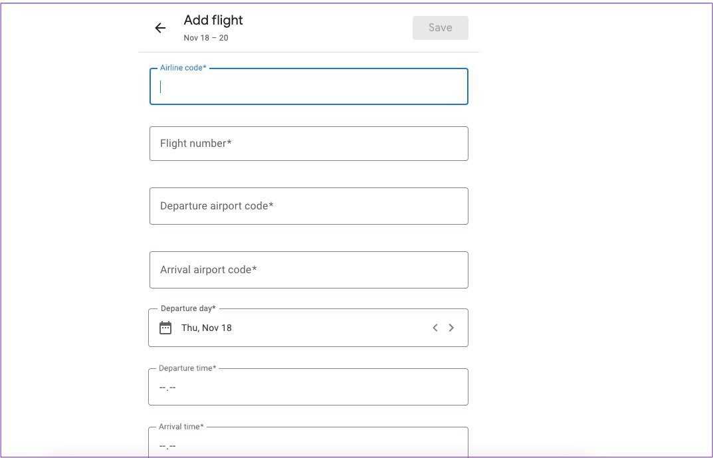Open the calendar icon in Departure day
Viewport: 713px width, 458px height.
tap(165, 328)
